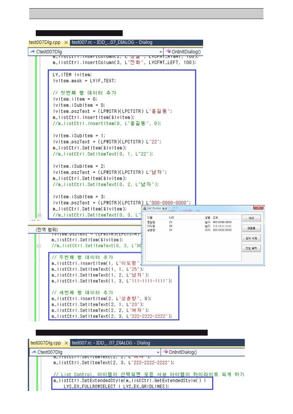Close the test007Dlg.cpp tab in lower editor
Viewport: 293px width, 414px height.
pos(67,343)
